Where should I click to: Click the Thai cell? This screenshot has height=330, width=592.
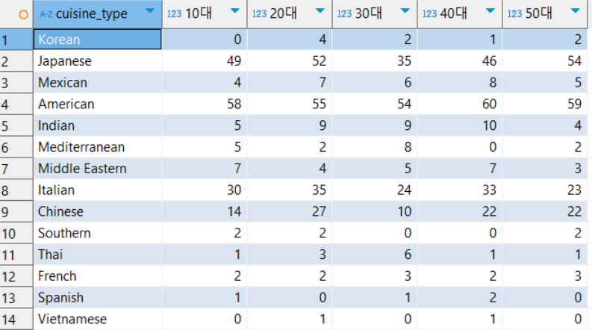(97, 255)
